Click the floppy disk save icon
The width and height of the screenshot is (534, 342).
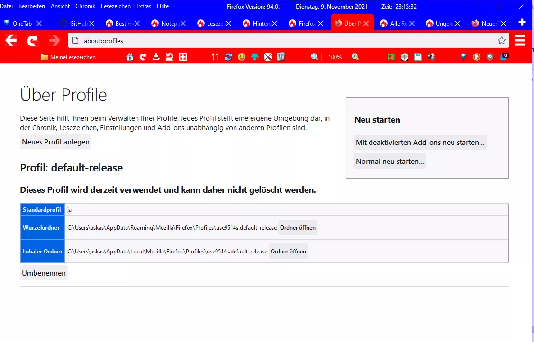click(x=418, y=57)
